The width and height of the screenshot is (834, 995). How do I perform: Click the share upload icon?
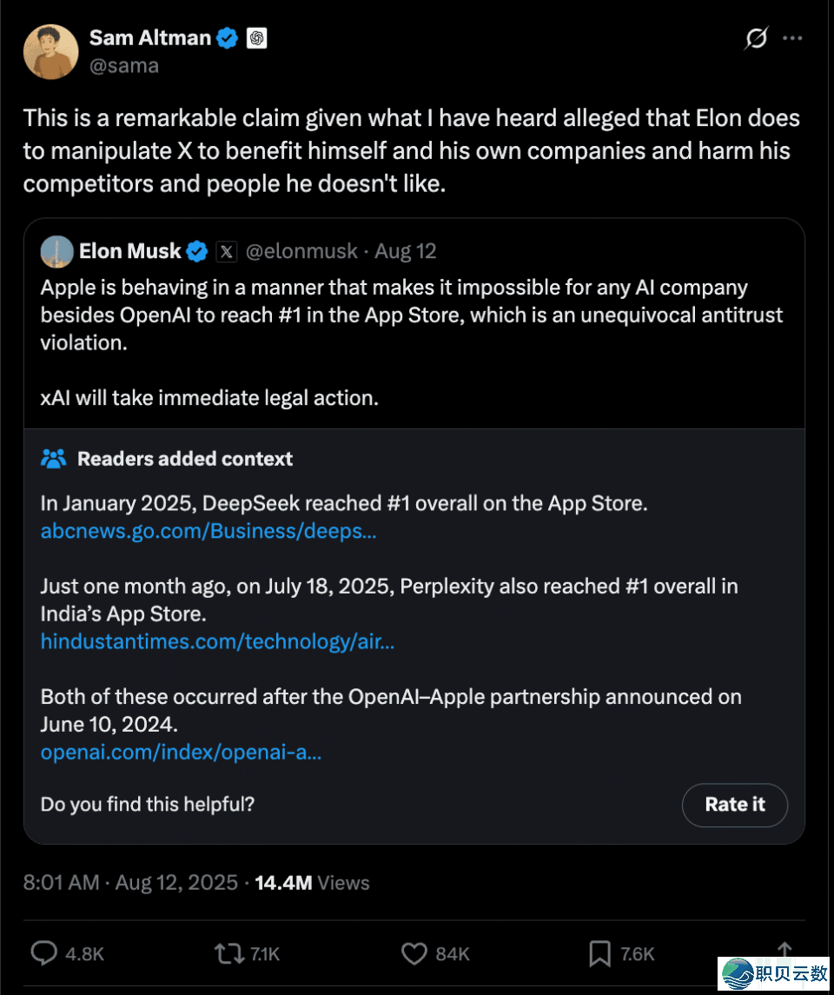tap(784, 952)
